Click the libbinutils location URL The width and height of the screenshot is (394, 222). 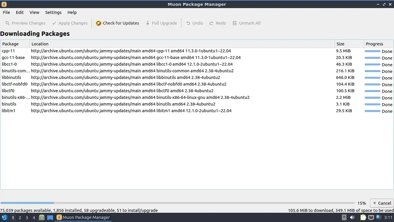125,77
